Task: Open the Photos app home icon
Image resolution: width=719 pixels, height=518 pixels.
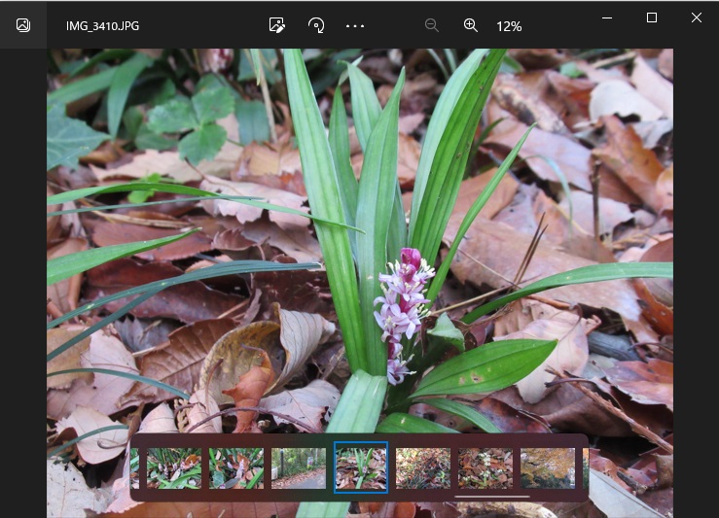Action: (23, 25)
